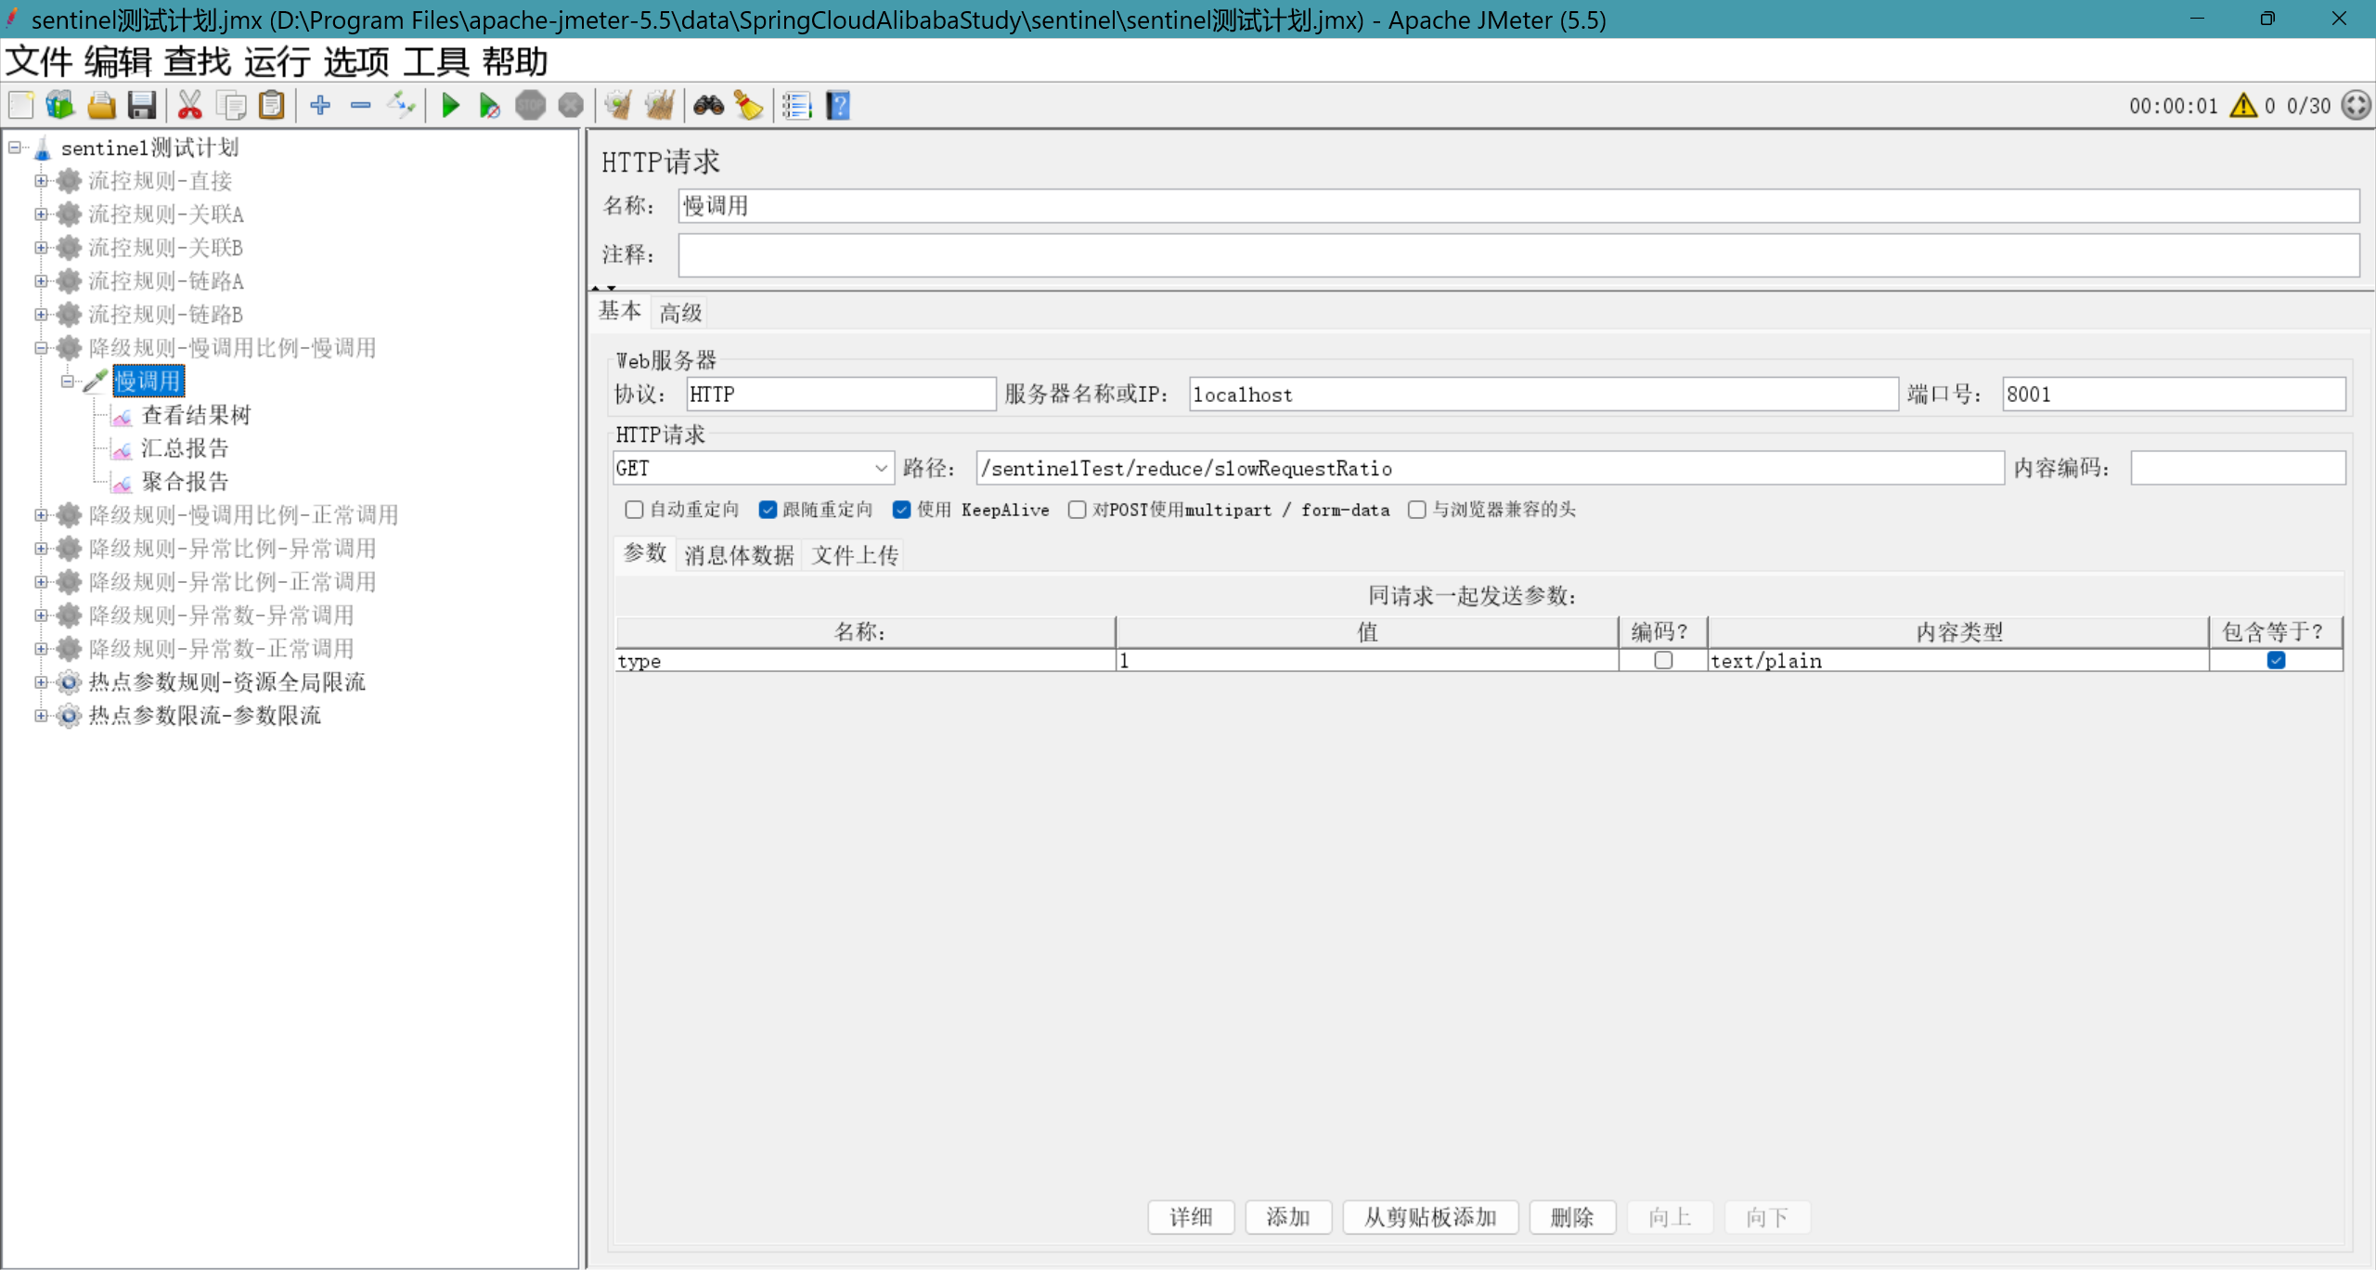
Task: Open the search icon with binoculars
Action: (708, 105)
